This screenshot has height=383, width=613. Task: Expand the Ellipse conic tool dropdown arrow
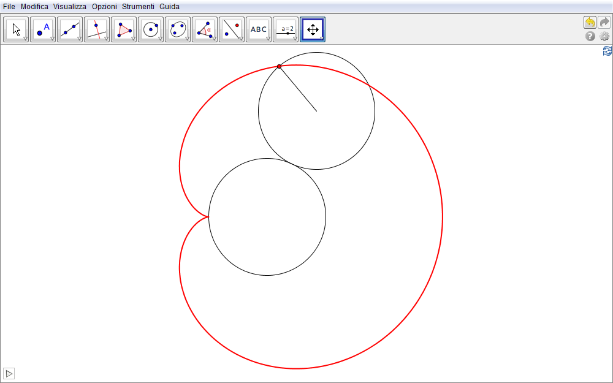coord(188,39)
